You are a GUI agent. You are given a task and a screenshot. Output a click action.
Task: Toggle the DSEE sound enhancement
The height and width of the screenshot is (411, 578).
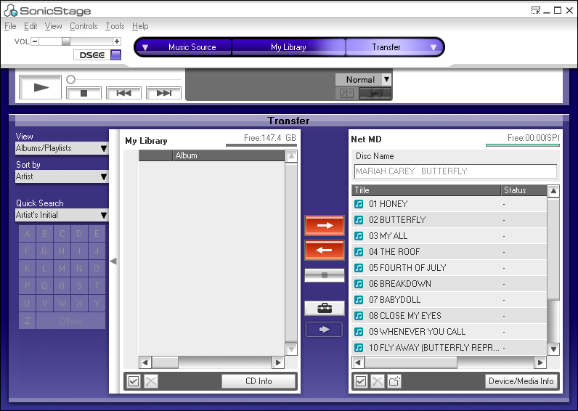pyautogui.click(x=115, y=55)
